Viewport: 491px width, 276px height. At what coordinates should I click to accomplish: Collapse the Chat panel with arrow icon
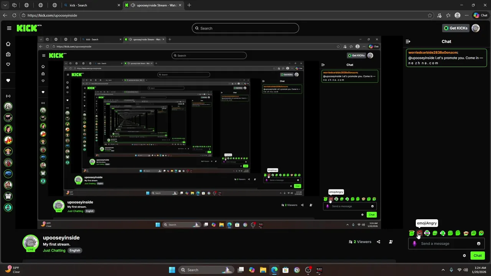(x=408, y=41)
